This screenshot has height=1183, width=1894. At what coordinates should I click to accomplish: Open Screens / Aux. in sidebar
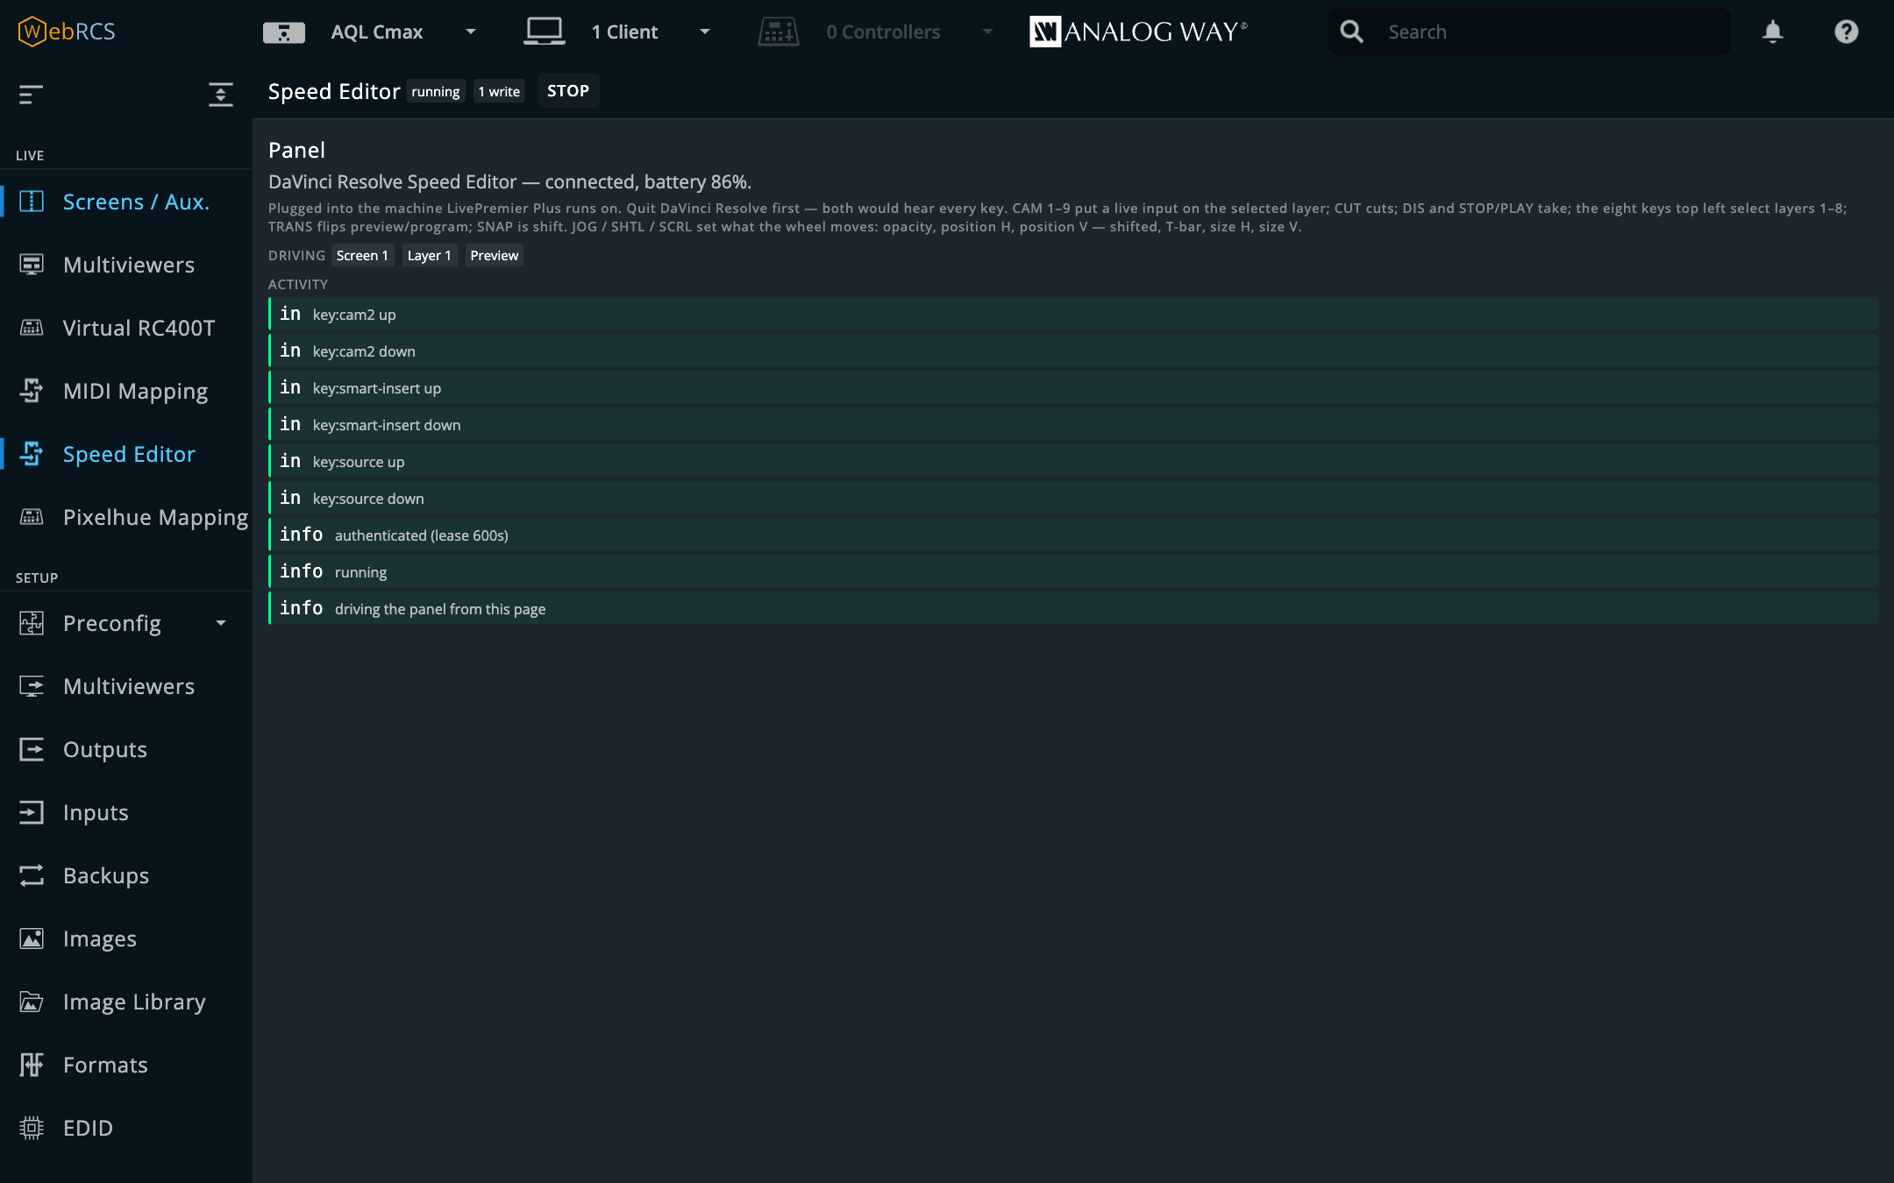(126, 202)
